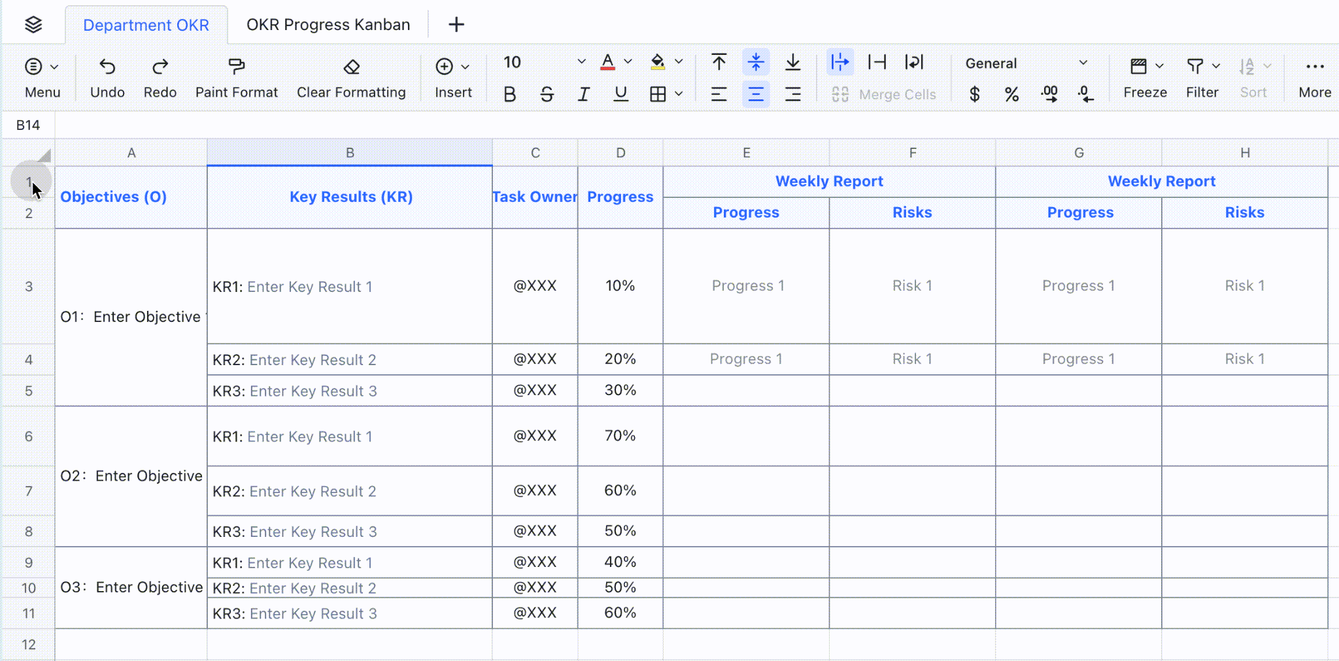Click O2: Enter Objective cell
1339x661 pixels.
click(131, 476)
